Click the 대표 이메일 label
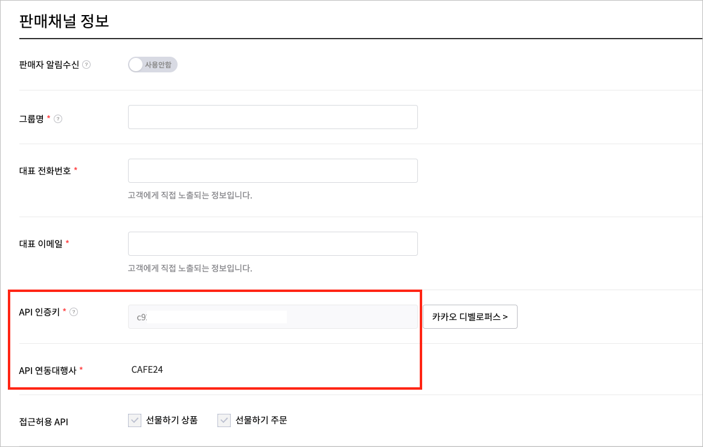Image resolution: width=703 pixels, height=447 pixels. click(x=41, y=244)
